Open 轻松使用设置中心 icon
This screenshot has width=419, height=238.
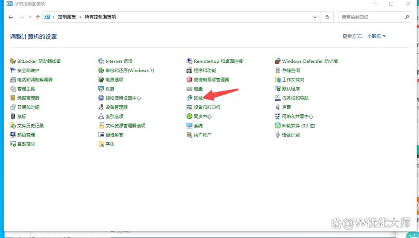pyautogui.click(x=101, y=98)
